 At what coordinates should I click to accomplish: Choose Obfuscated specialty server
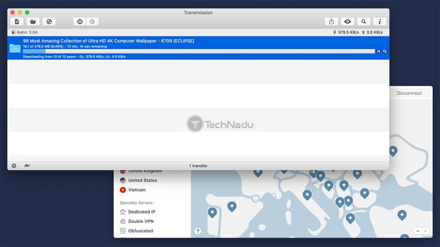point(141,231)
